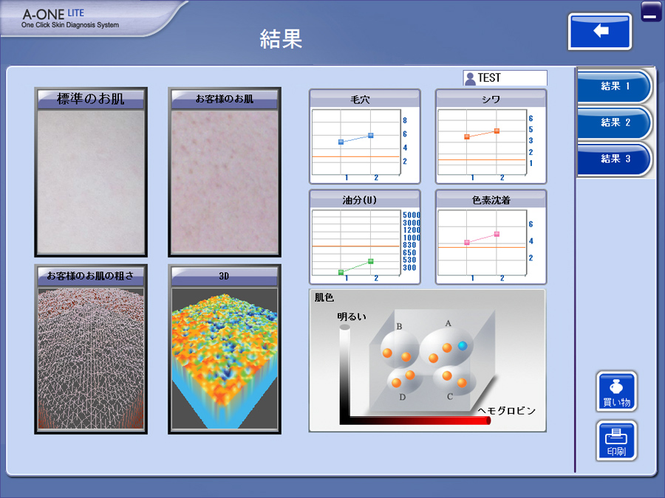Open the お客様のお肌 customer skin image
The image size is (665, 498).
(x=224, y=181)
